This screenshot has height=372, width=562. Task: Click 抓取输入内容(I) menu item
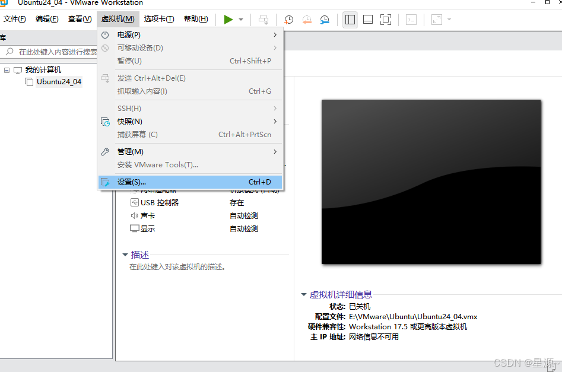click(x=190, y=91)
